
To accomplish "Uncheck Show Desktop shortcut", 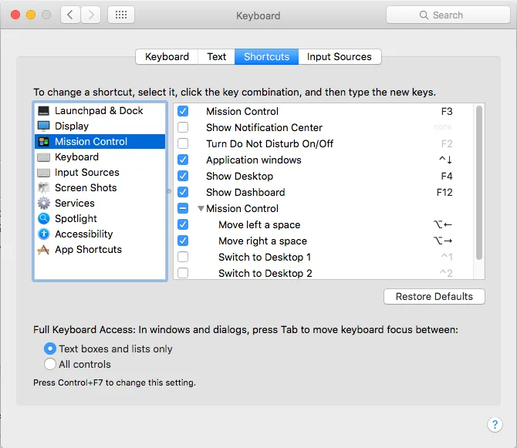I will point(183,176).
